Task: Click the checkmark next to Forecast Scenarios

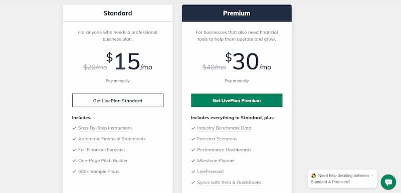Action: point(193,139)
